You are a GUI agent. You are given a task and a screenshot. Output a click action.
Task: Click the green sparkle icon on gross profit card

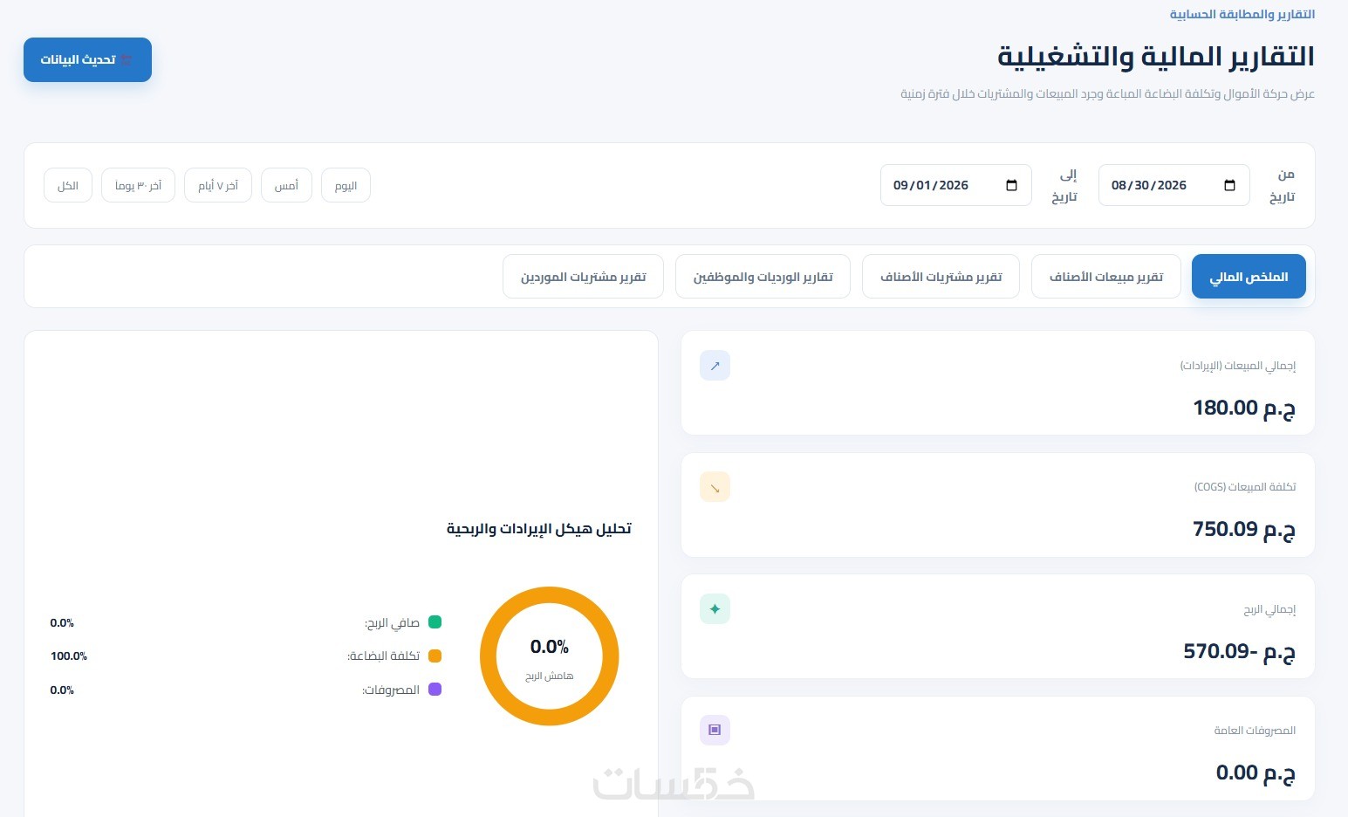(x=715, y=609)
